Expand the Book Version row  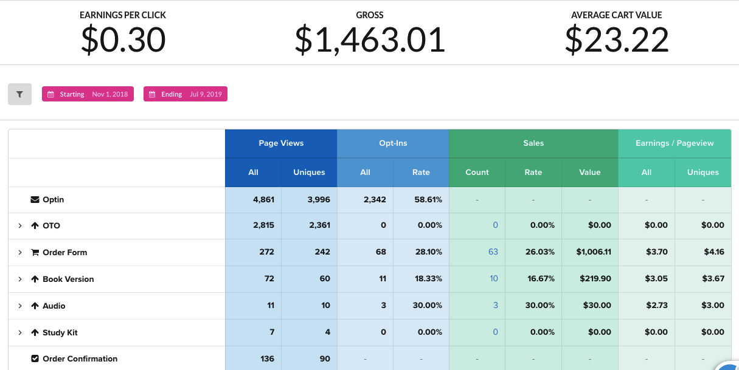click(19, 279)
